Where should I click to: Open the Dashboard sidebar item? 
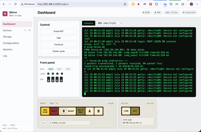[17, 24]
